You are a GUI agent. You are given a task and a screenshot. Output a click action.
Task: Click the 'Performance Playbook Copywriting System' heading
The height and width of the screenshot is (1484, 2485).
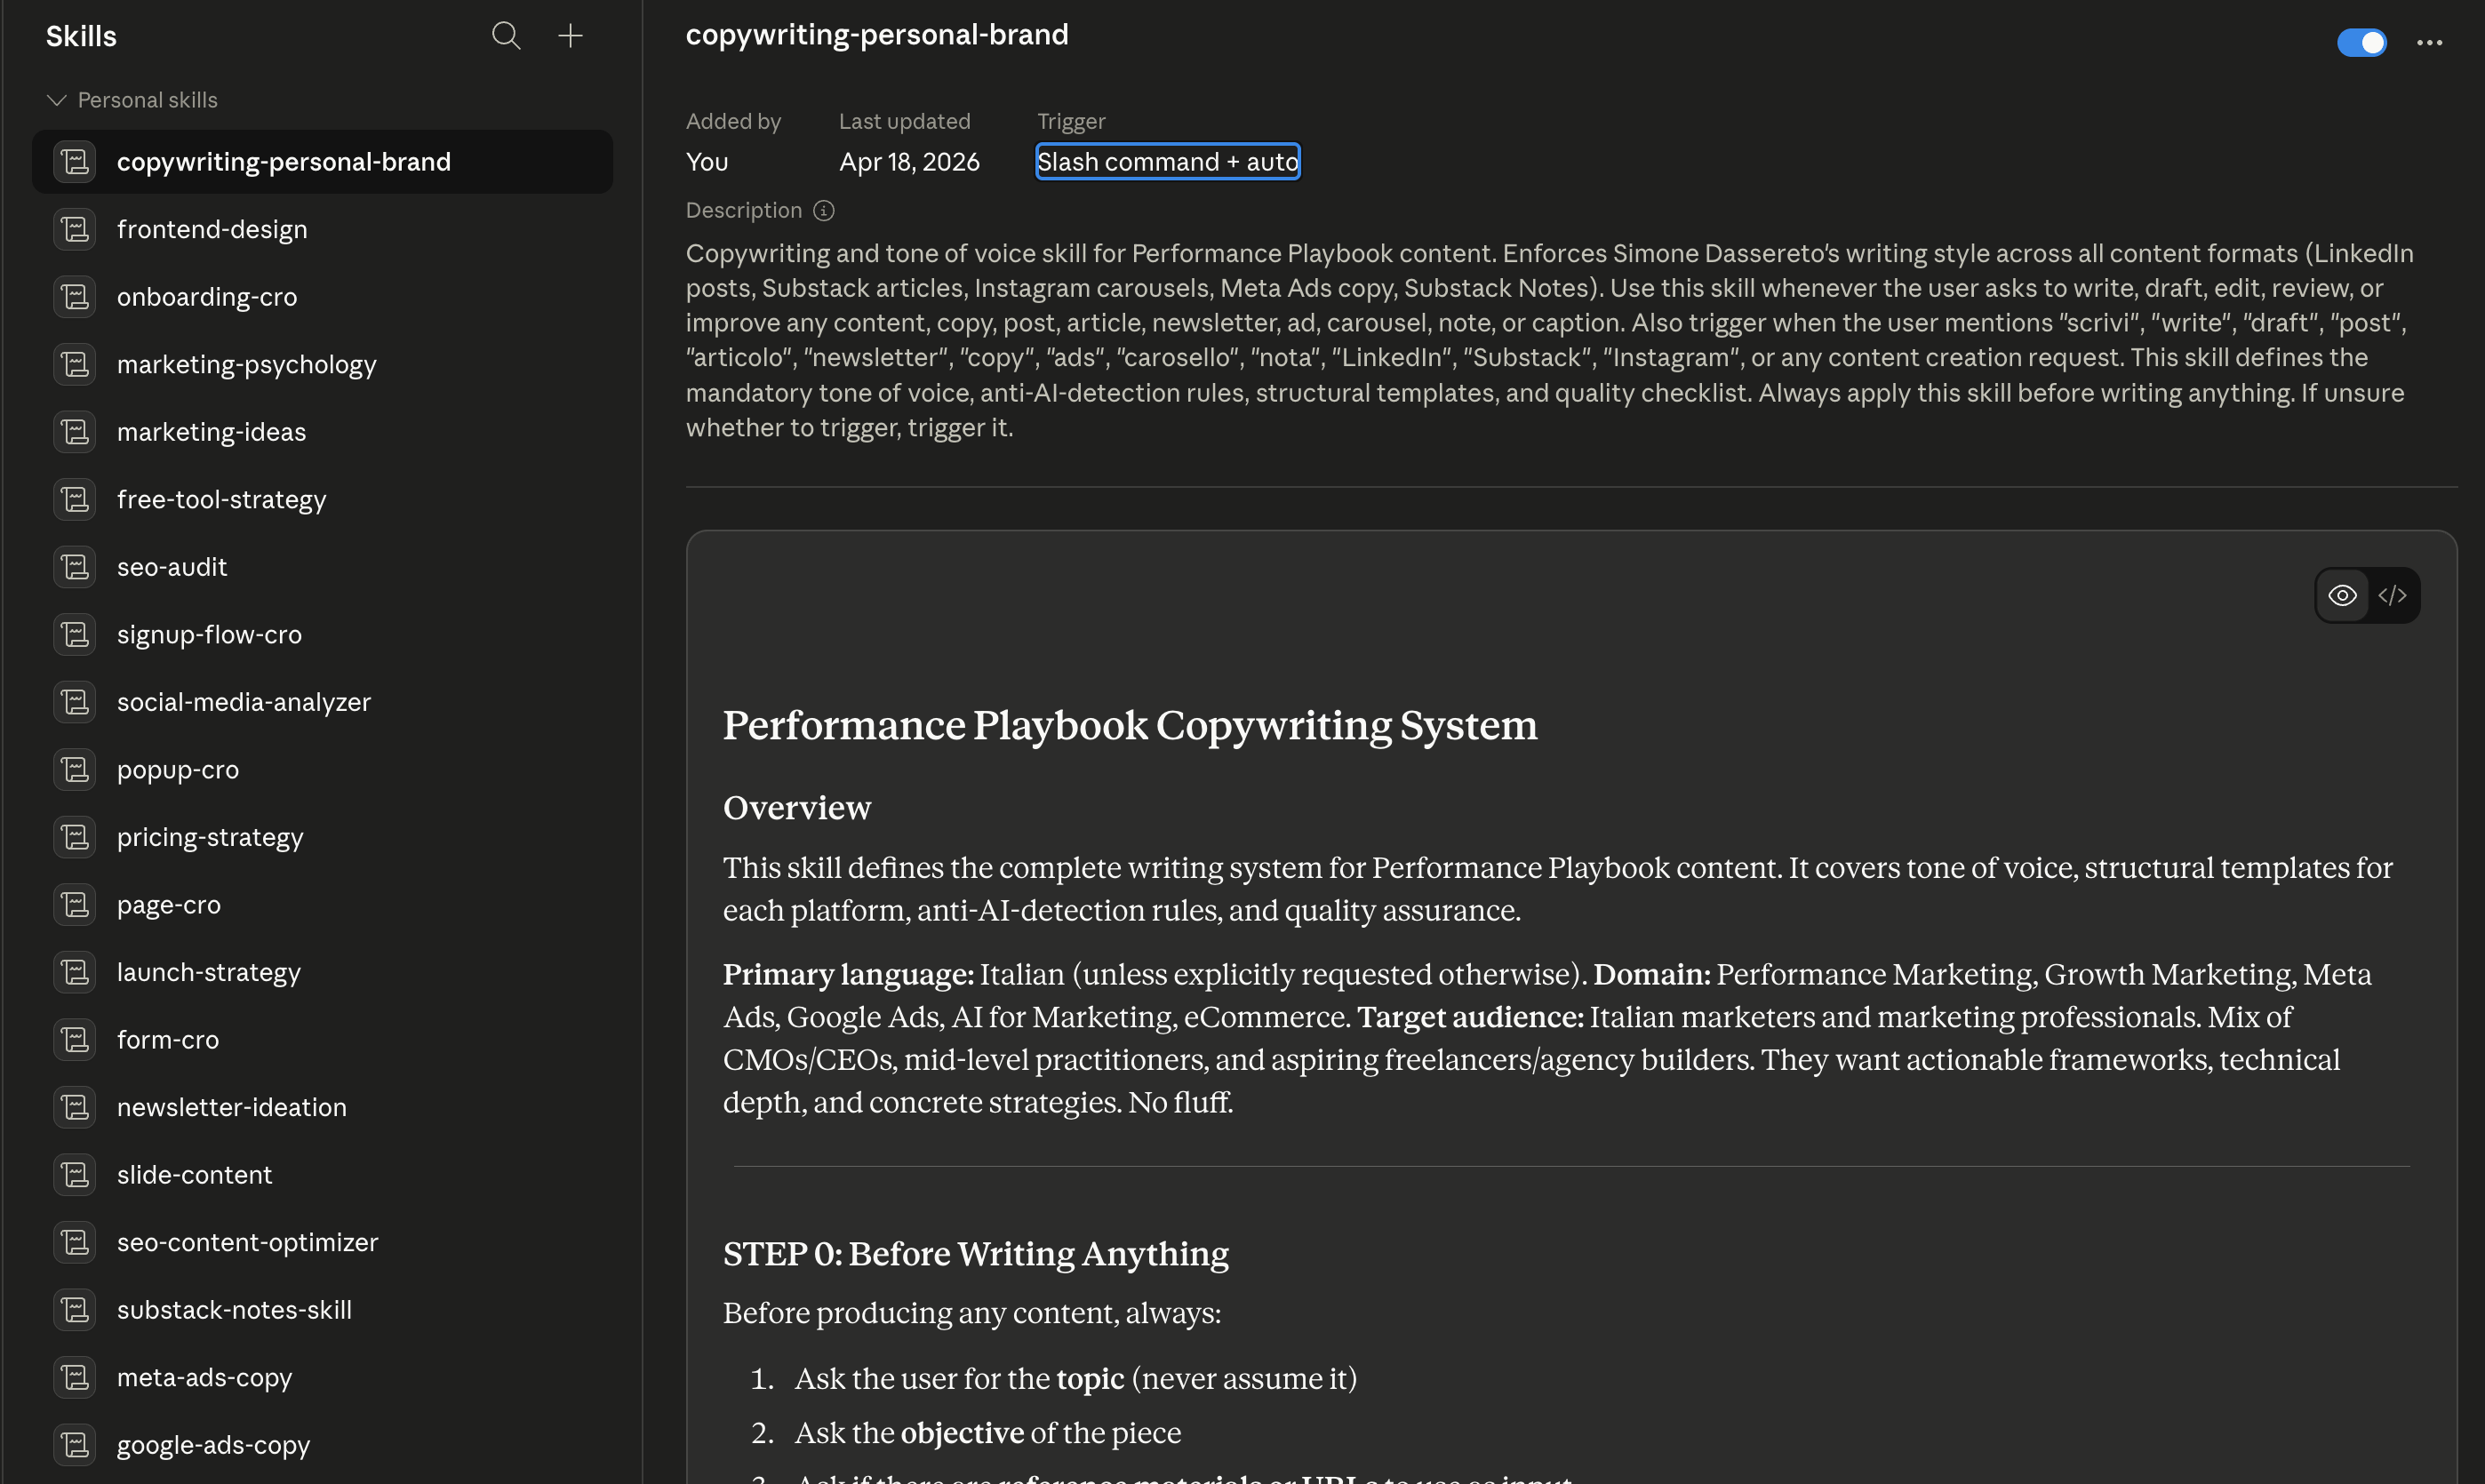coord(1130,726)
